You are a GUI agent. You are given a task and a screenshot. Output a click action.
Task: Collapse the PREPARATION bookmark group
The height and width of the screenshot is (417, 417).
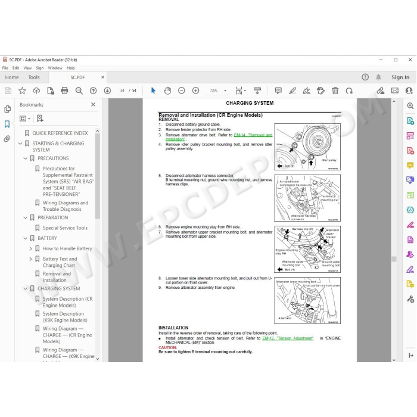click(x=26, y=218)
